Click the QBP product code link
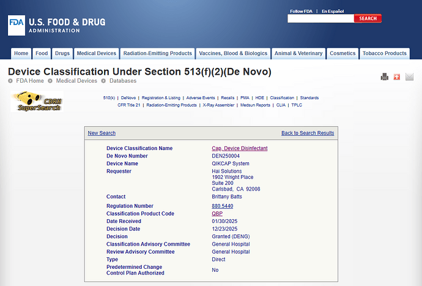The image size is (422, 286). [217, 214]
